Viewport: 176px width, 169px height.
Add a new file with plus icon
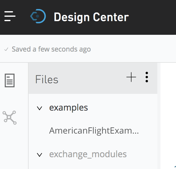click(131, 77)
